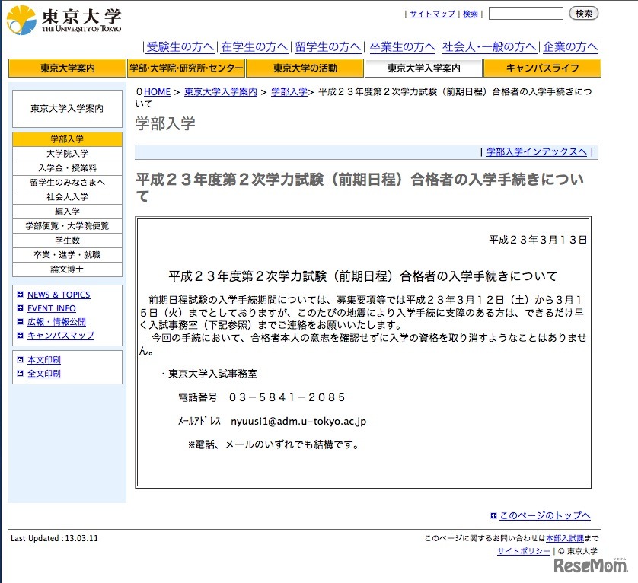Open the 学部・大学院・研究所・センター tab

click(x=186, y=68)
